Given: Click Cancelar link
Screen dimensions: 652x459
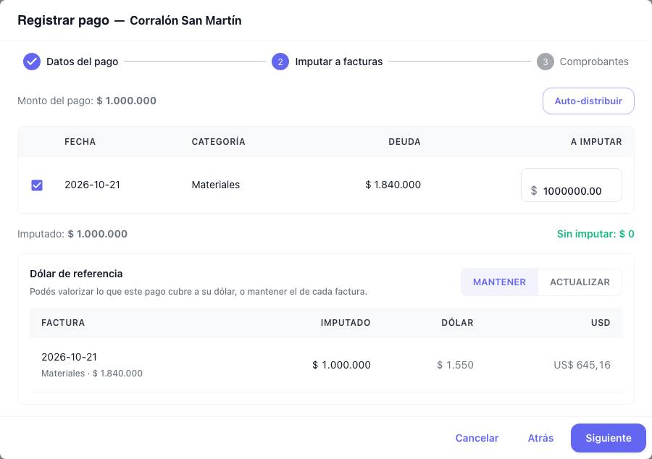Looking at the screenshot, I should tap(477, 438).
